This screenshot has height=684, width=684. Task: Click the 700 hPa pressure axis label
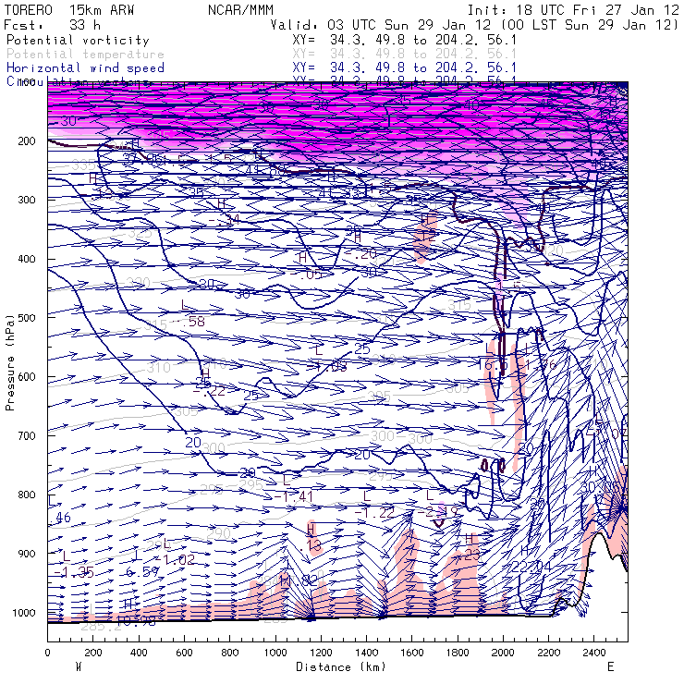(x=27, y=435)
